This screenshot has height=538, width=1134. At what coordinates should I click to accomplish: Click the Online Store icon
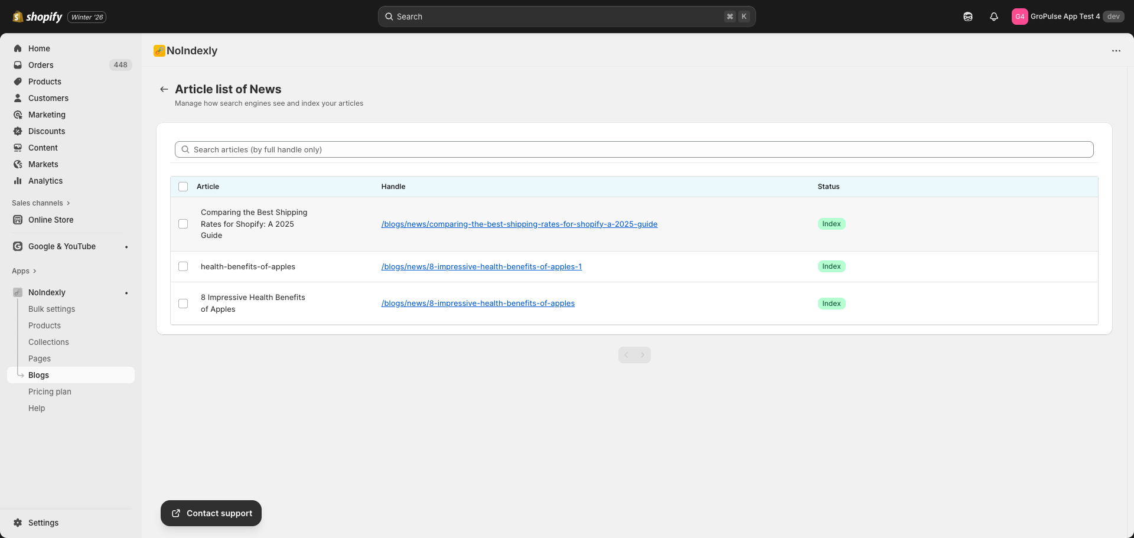pyautogui.click(x=18, y=220)
